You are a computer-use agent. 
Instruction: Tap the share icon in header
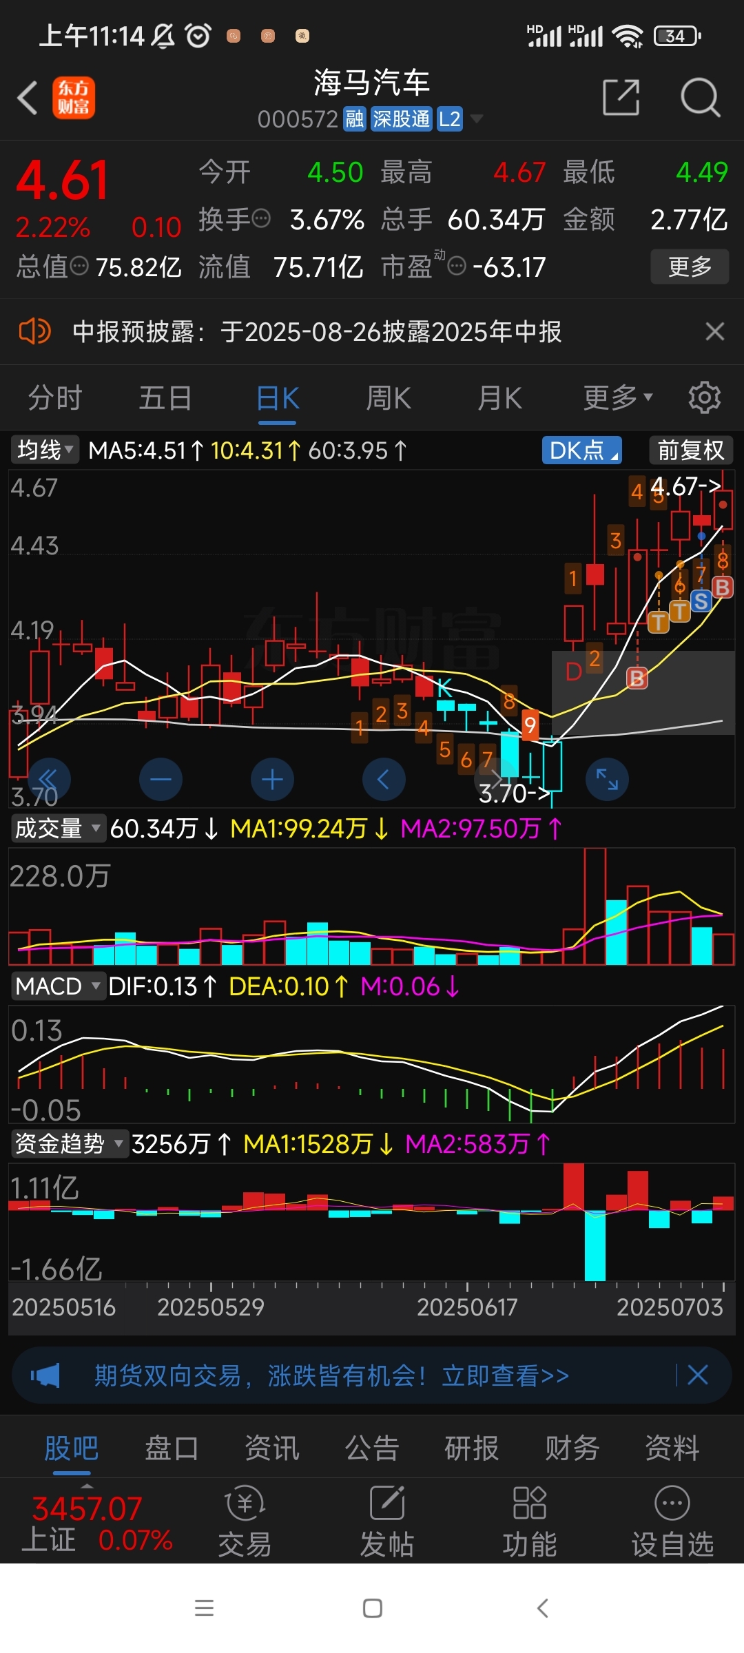point(621,97)
